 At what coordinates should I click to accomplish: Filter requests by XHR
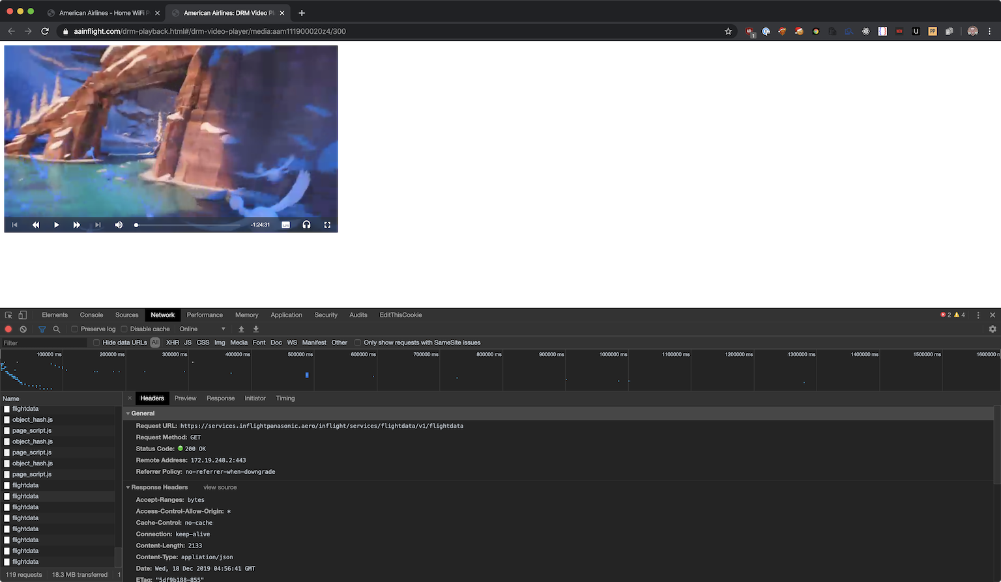click(172, 342)
